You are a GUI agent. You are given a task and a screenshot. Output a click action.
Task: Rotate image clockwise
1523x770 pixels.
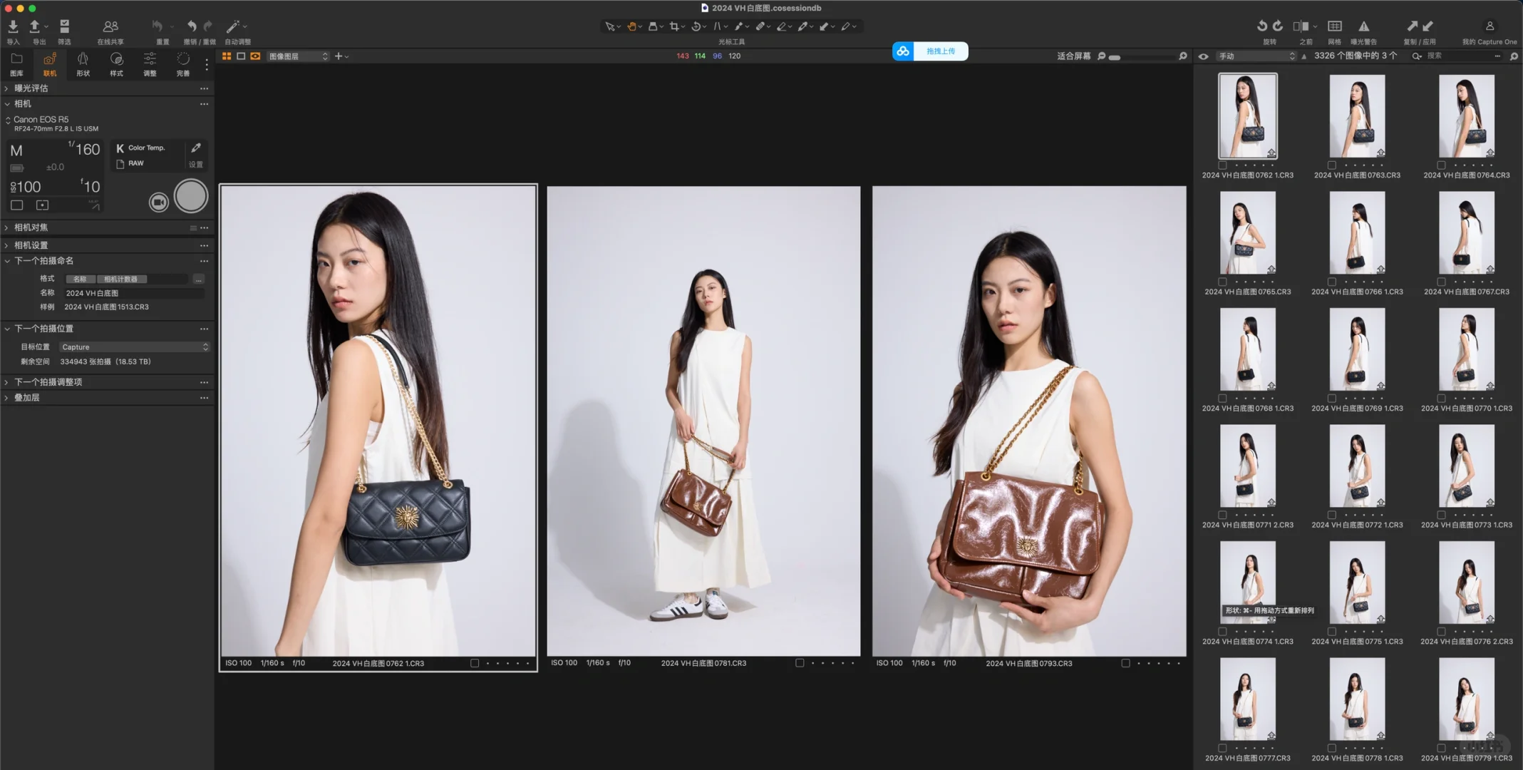(x=1278, y=26)
